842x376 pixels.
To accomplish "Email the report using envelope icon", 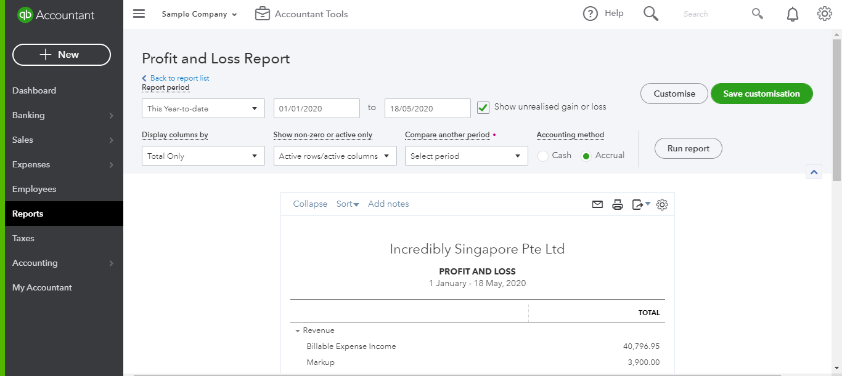I will [597, 204].
